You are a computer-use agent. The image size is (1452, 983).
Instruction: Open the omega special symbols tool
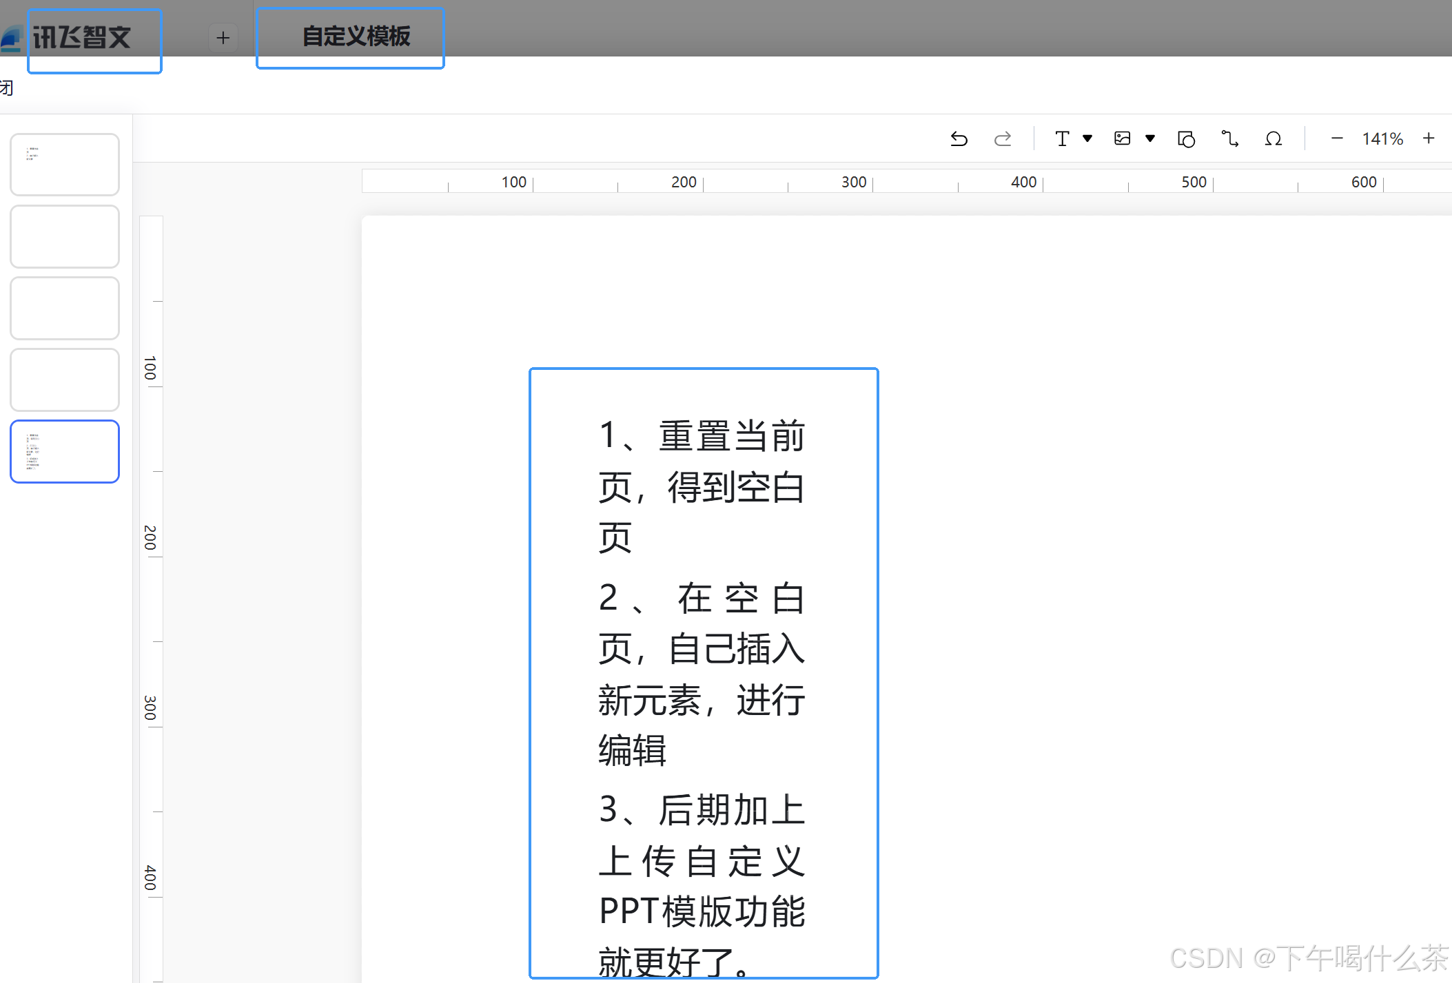click(x=1274, y=139)
